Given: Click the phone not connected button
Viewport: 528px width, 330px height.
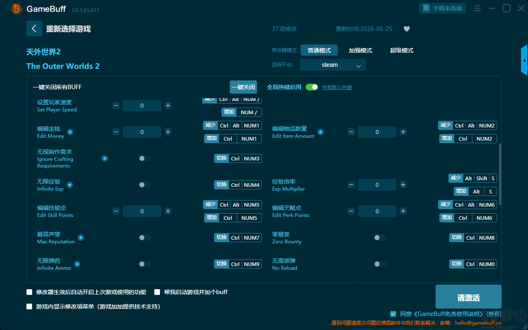Looking at the screenshot, I should point(443,8).
